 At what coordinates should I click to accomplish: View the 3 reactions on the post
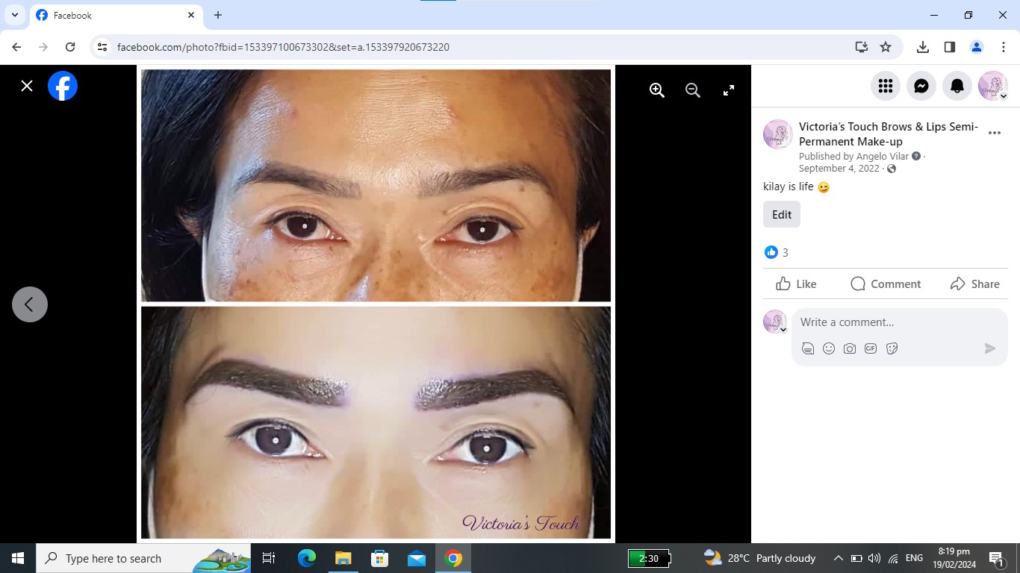pos(777,252)
